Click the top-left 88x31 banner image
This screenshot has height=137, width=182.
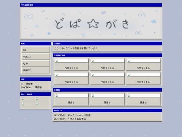click(28, 99)
